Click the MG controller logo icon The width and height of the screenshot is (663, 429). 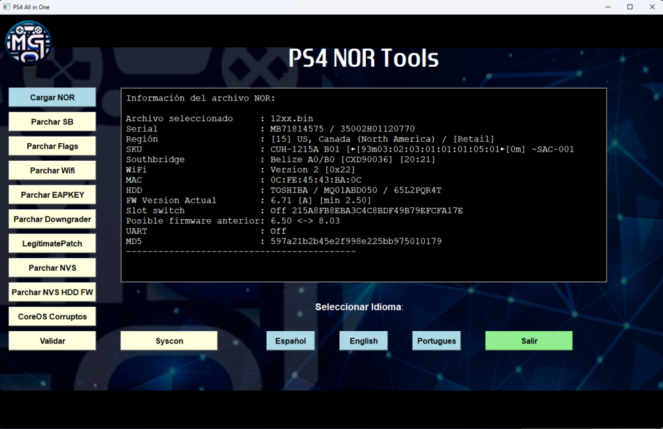[x=28, y=43]
